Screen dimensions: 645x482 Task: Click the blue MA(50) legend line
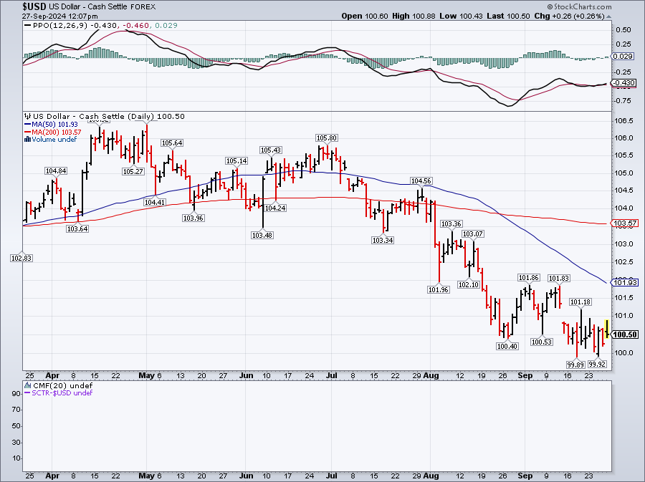[27, 125]
